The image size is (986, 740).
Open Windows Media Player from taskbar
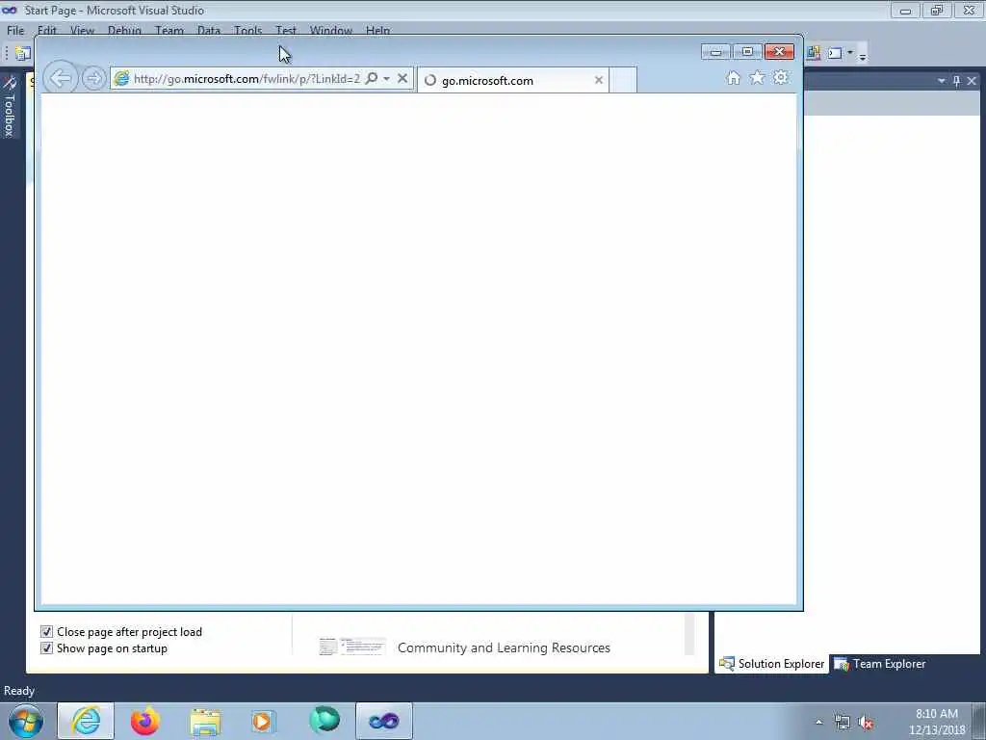tap(264, 721)
